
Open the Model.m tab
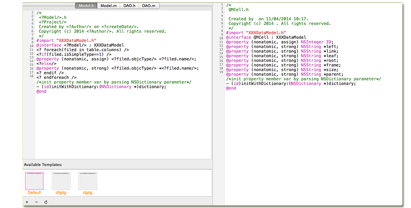tap(108, 6)
